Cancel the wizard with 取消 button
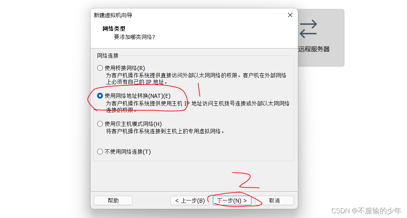Image resolution: width=407 pixels, height=218 pixels. 274,200
